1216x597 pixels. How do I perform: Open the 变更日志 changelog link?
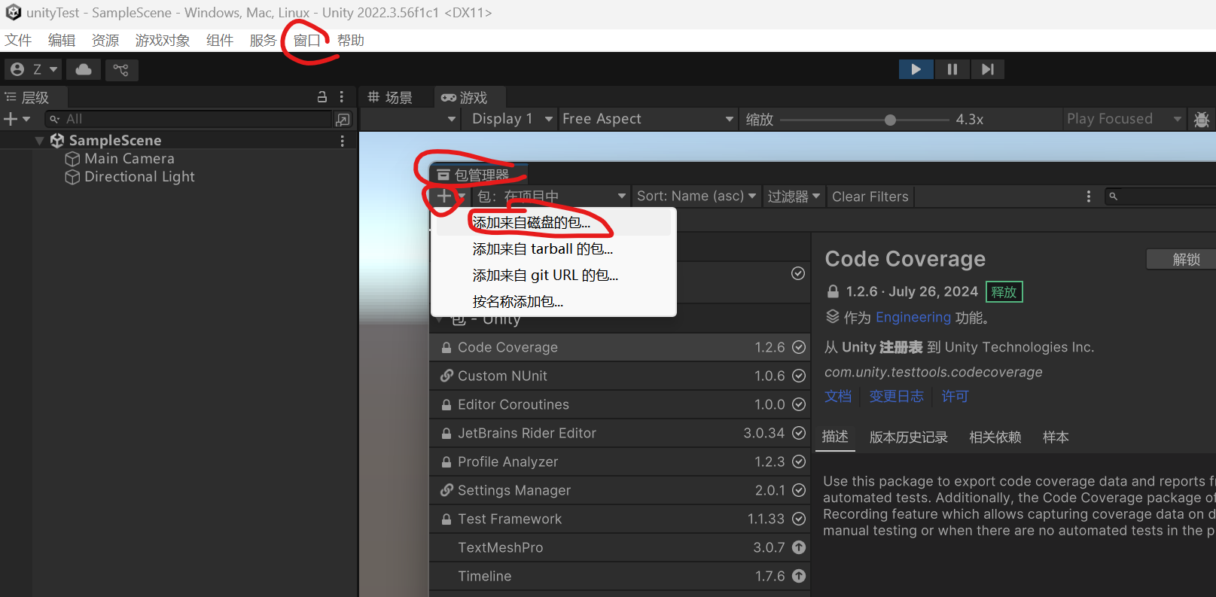tap(896, 397)
